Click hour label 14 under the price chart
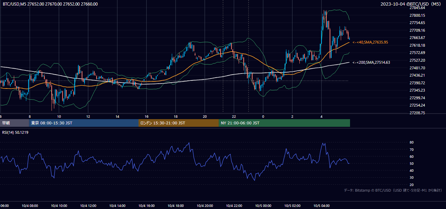This screenshot has width=446, height=209. [x=117, y=117]
